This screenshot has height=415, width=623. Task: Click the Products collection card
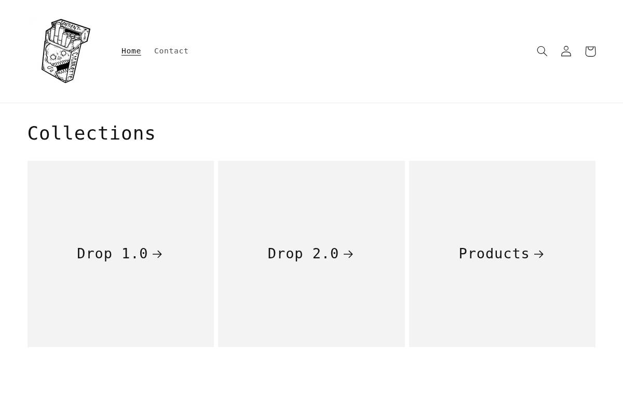click(x=502, y=254)
